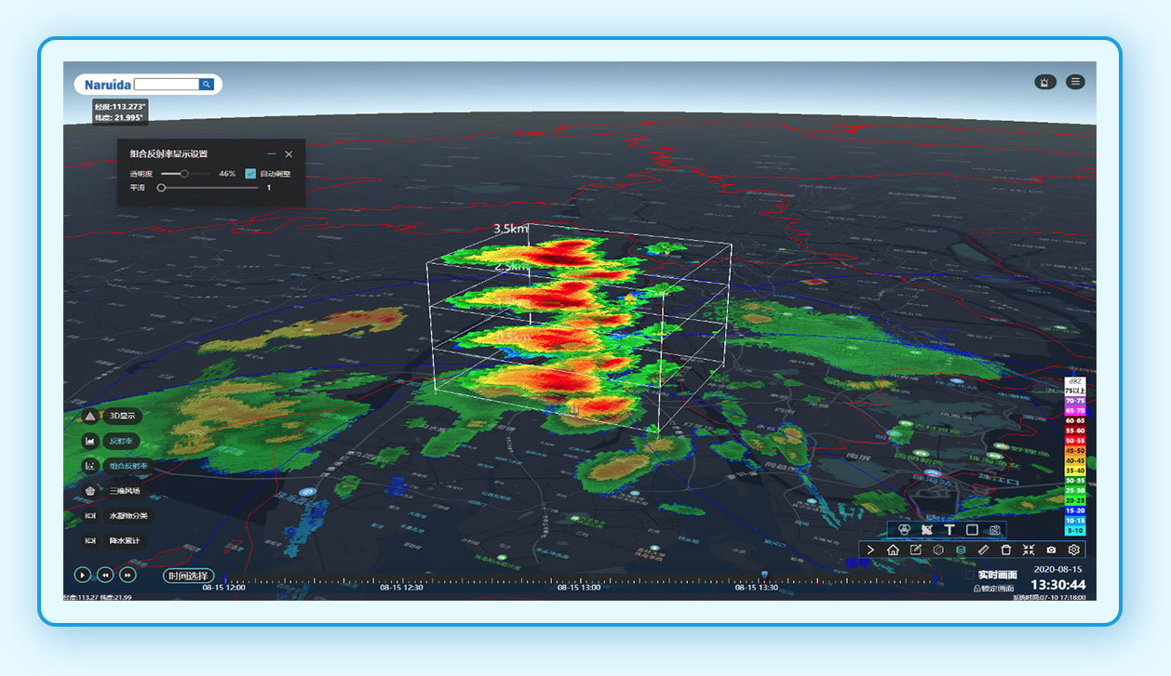Open settings via the gear icon
This screenshot has width=1171, height=676.
(1073, 550)
